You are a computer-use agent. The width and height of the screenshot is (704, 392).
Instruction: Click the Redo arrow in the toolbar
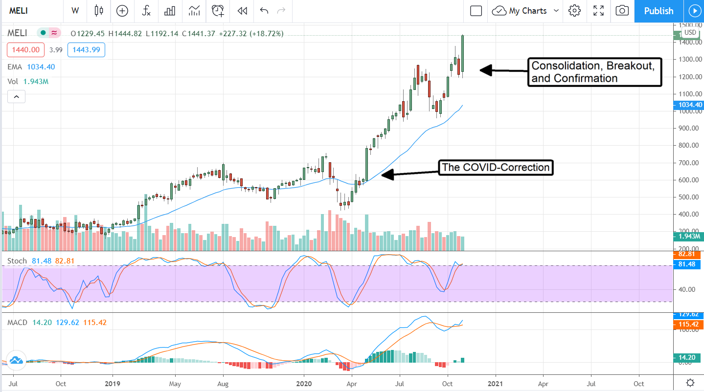[x=281, y=11]
